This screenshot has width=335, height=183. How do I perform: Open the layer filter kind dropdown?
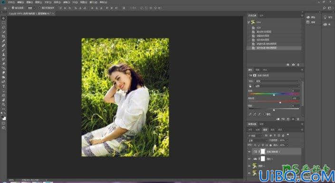(255, 135)
